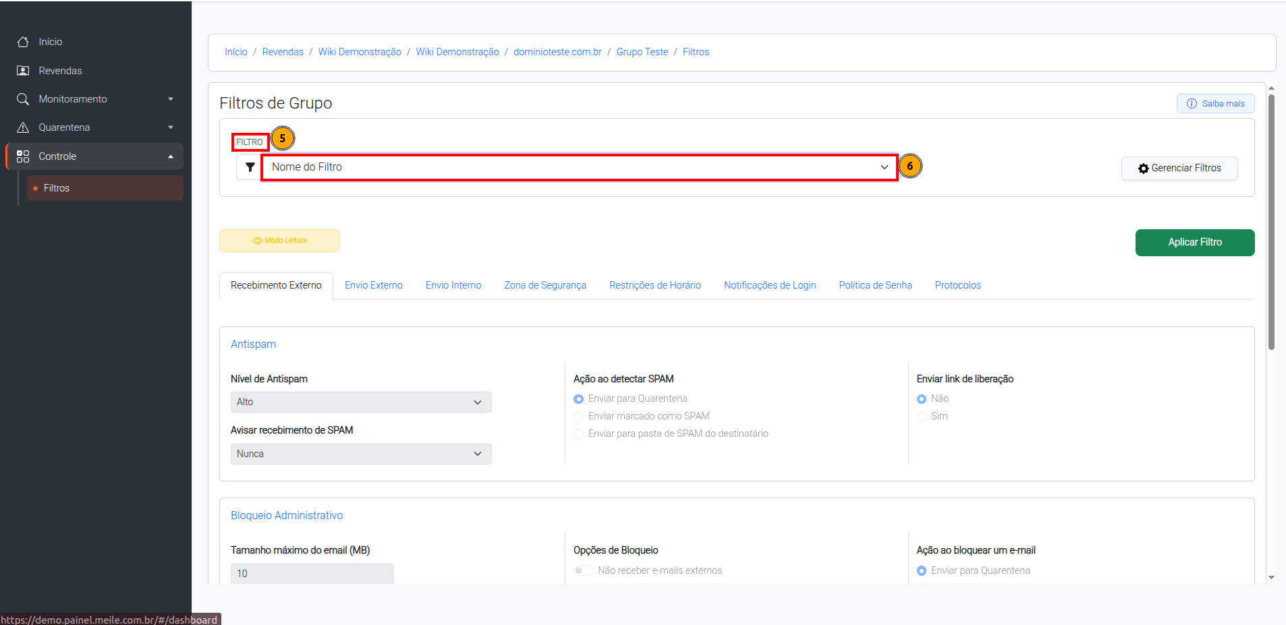Click the Tamanho máximo do email field

click(312, 574)
